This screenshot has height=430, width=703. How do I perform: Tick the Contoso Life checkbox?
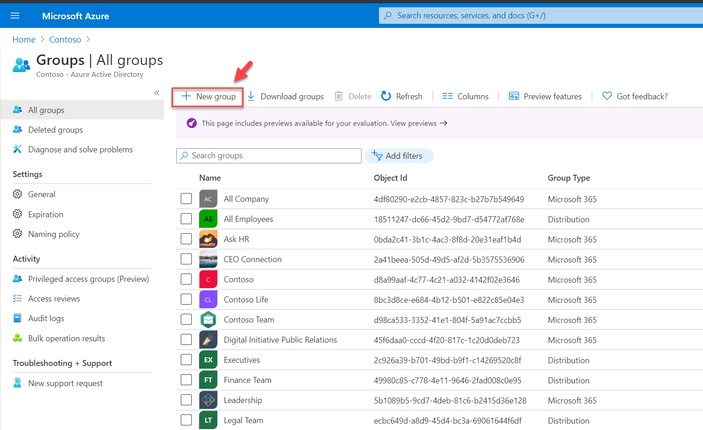[x=186, y=299]
